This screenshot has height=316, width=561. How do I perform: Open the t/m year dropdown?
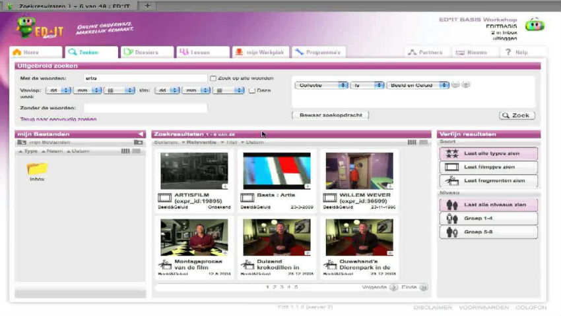[228, 91]
